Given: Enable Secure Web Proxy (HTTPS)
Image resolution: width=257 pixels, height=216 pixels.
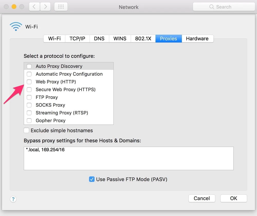Looking at the screenshot, I should click(29, 90).
